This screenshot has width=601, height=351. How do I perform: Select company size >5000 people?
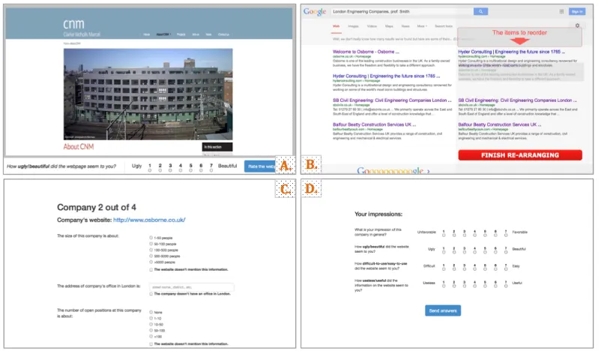point(151,262)
